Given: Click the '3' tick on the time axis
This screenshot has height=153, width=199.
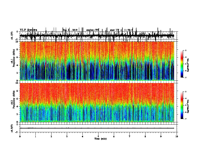Looking at the screenshot, I should pos(67,136).
